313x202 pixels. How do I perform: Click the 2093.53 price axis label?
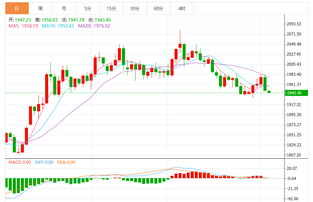click(x=294, y=24)
